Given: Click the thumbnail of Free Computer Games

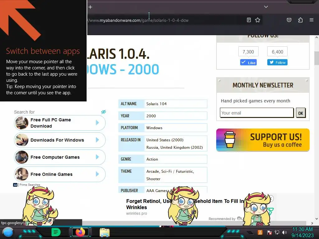Looking at the screenshot, I should pyautogui.click(x=22, y=157).
